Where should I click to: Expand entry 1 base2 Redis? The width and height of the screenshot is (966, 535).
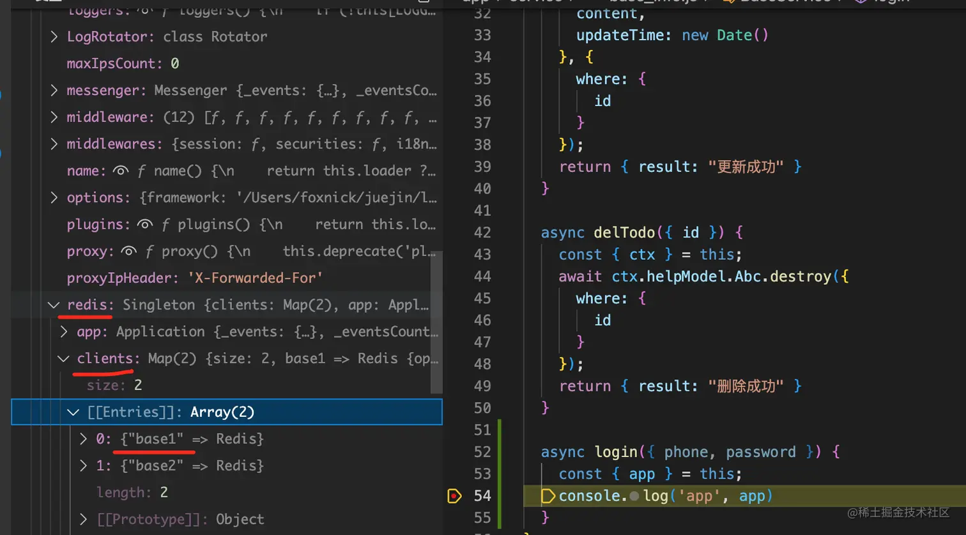[x=83, y=466]
